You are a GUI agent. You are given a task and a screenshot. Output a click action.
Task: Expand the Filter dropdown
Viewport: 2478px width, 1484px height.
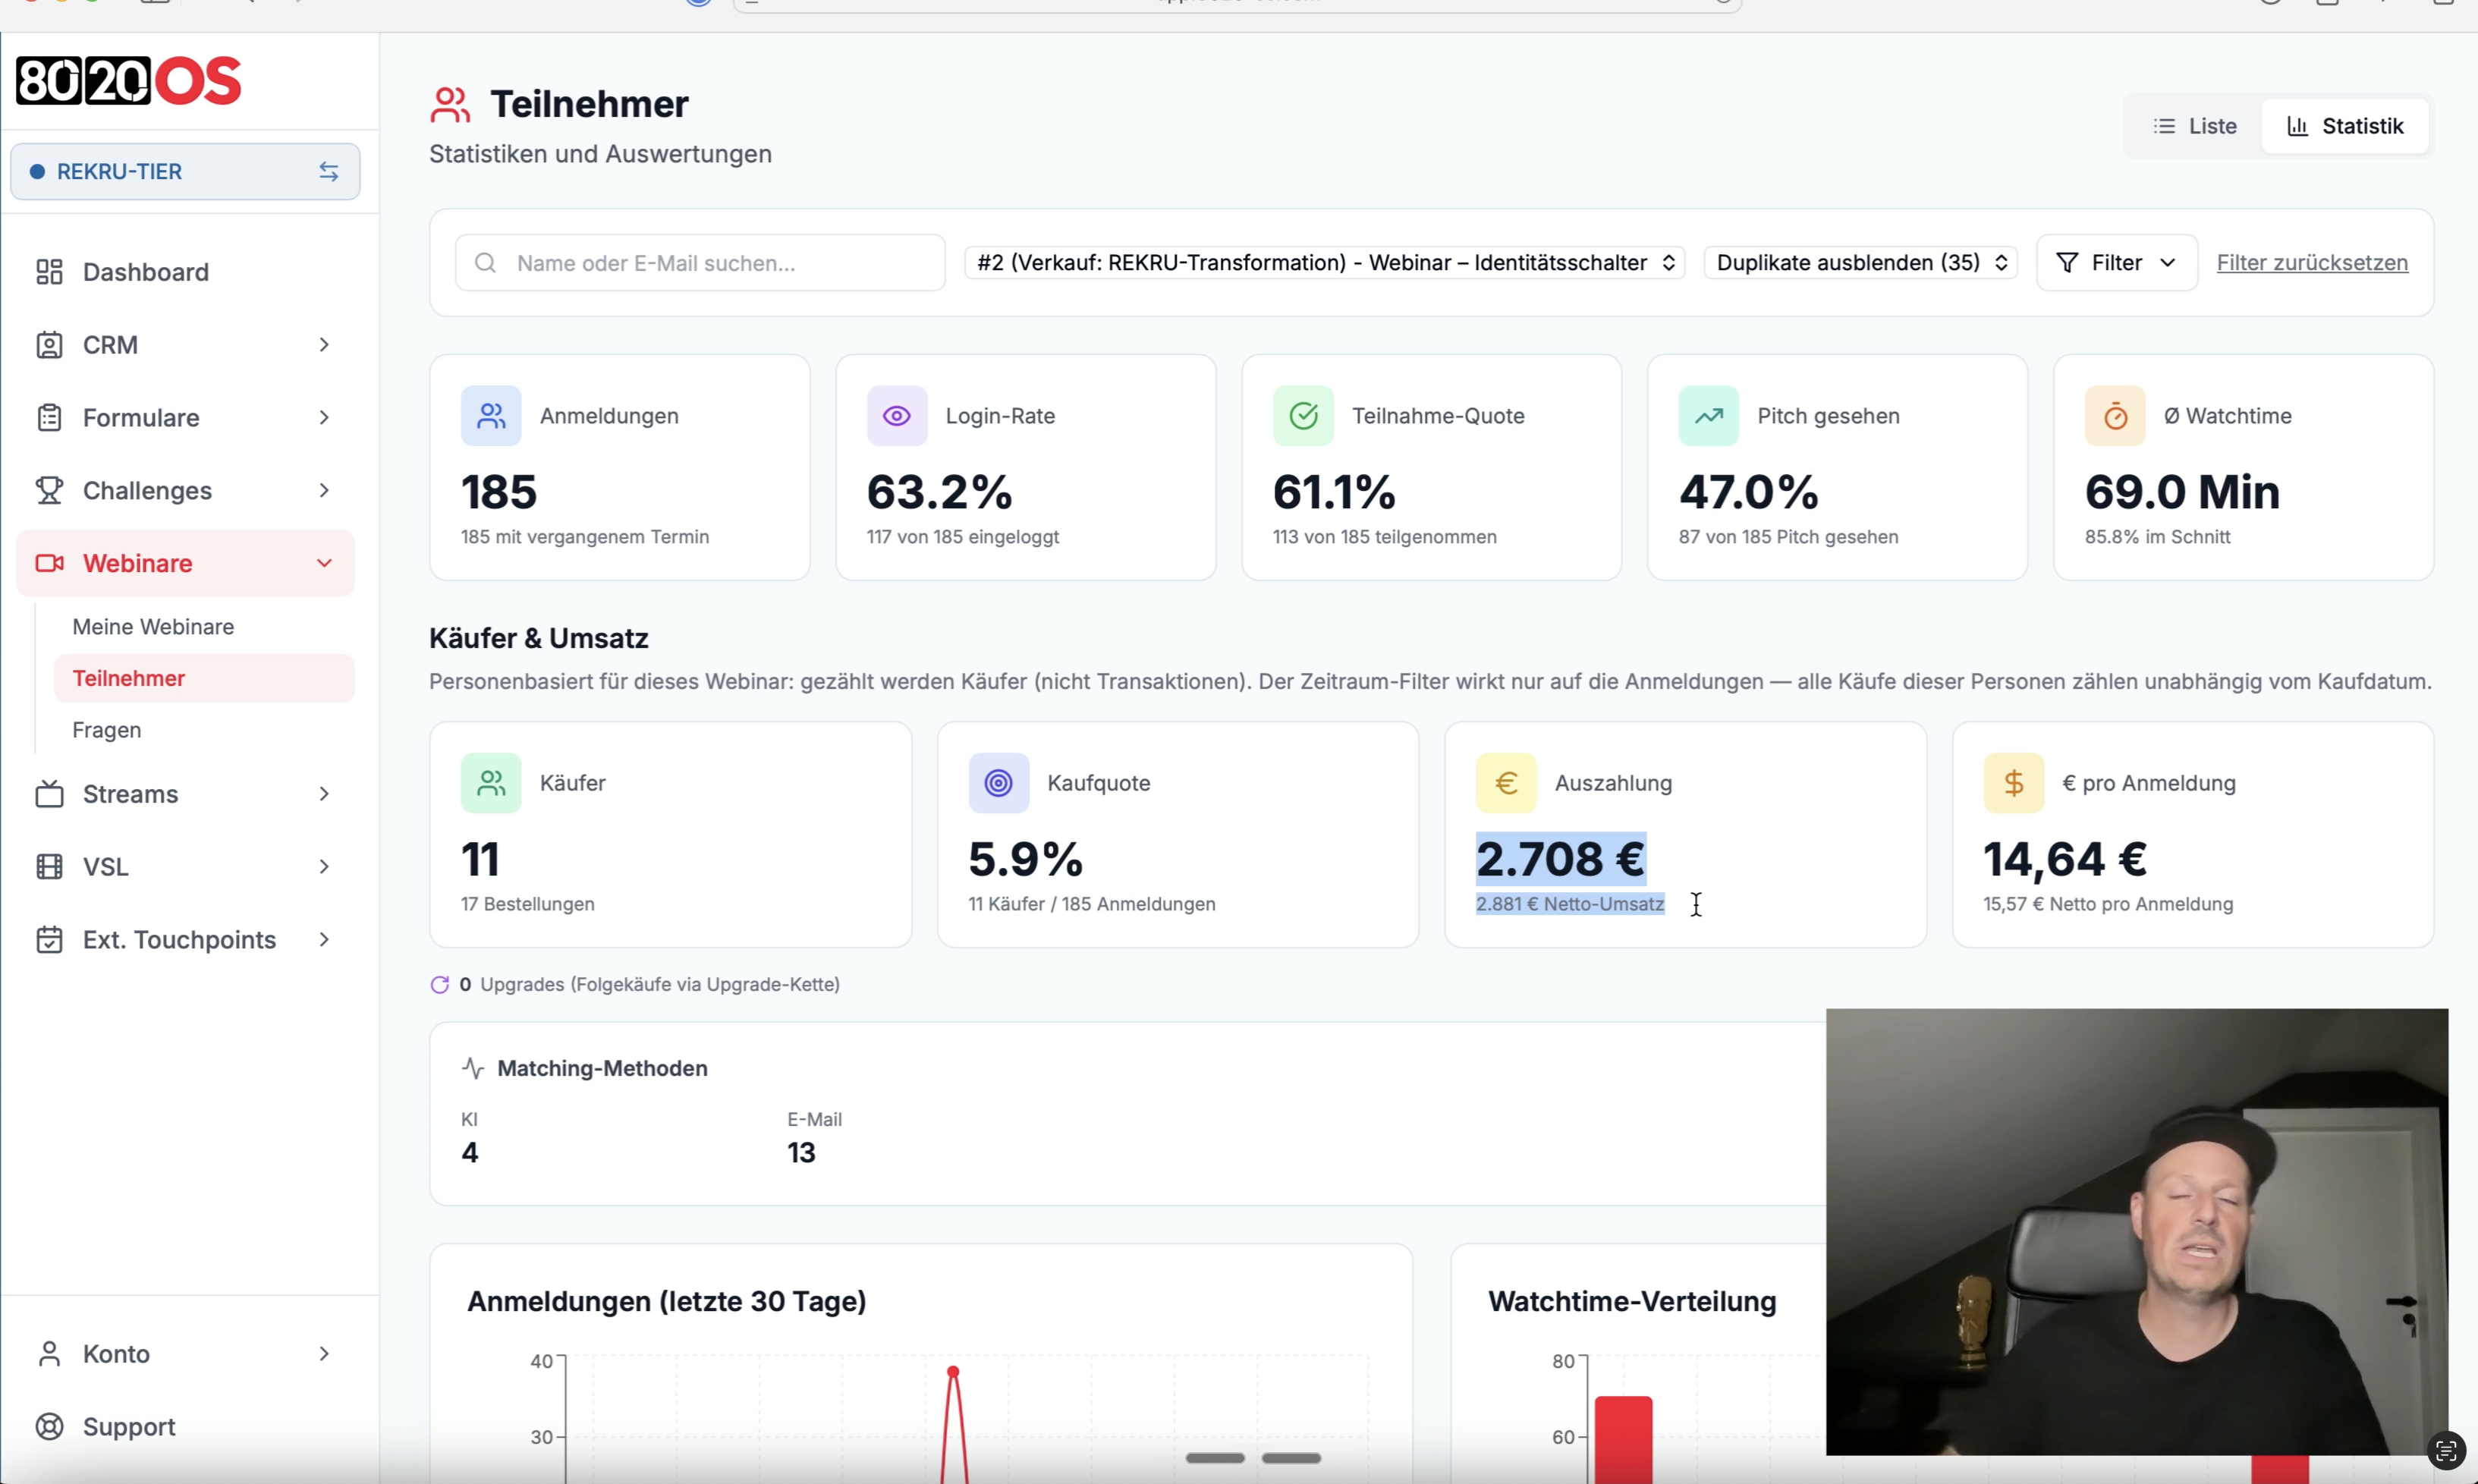(2116, 263)
